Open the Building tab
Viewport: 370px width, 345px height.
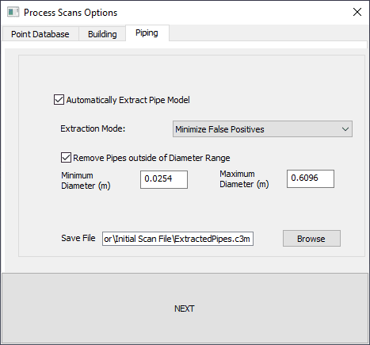tap(102, 34)
